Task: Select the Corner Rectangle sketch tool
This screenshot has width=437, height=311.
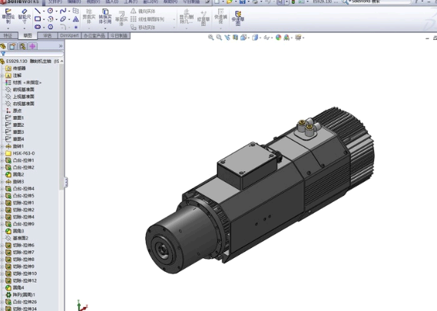Action: pyautogui.click(x=38, y=19)
